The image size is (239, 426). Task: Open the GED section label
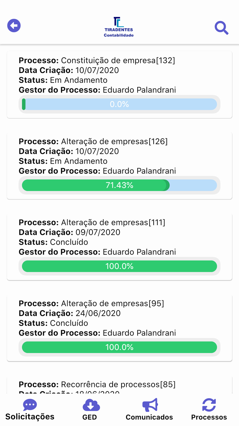(90, 417)
